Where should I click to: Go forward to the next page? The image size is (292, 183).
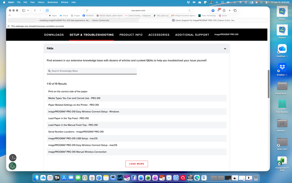coord(40,11)
